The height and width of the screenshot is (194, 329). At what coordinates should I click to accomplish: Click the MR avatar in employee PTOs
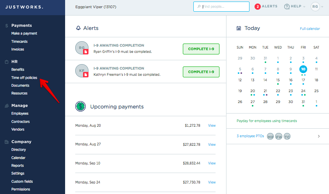[x=270, y=136]
